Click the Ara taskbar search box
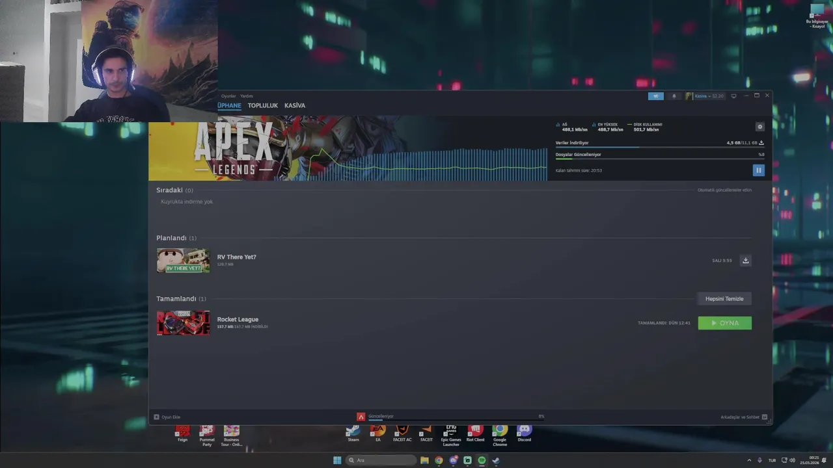833x468 pixels. [x=381, y=460]
